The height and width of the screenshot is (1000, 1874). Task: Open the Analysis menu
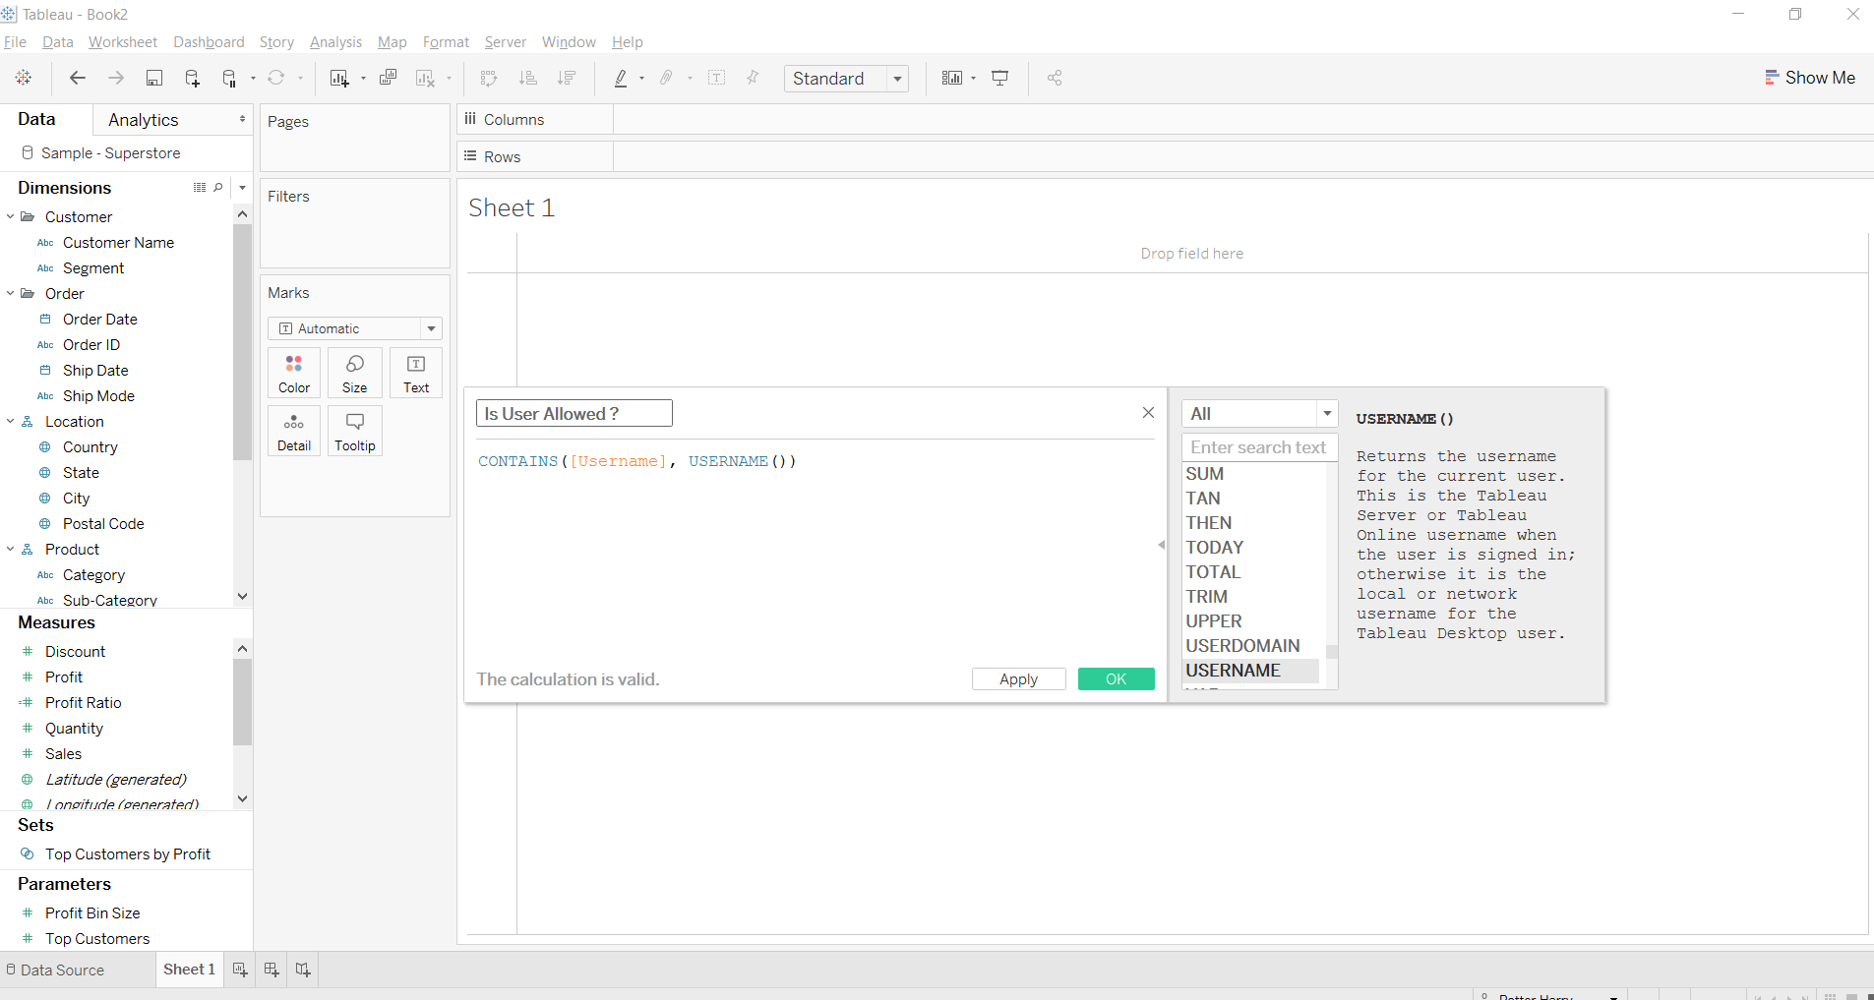tap(335, 42)
